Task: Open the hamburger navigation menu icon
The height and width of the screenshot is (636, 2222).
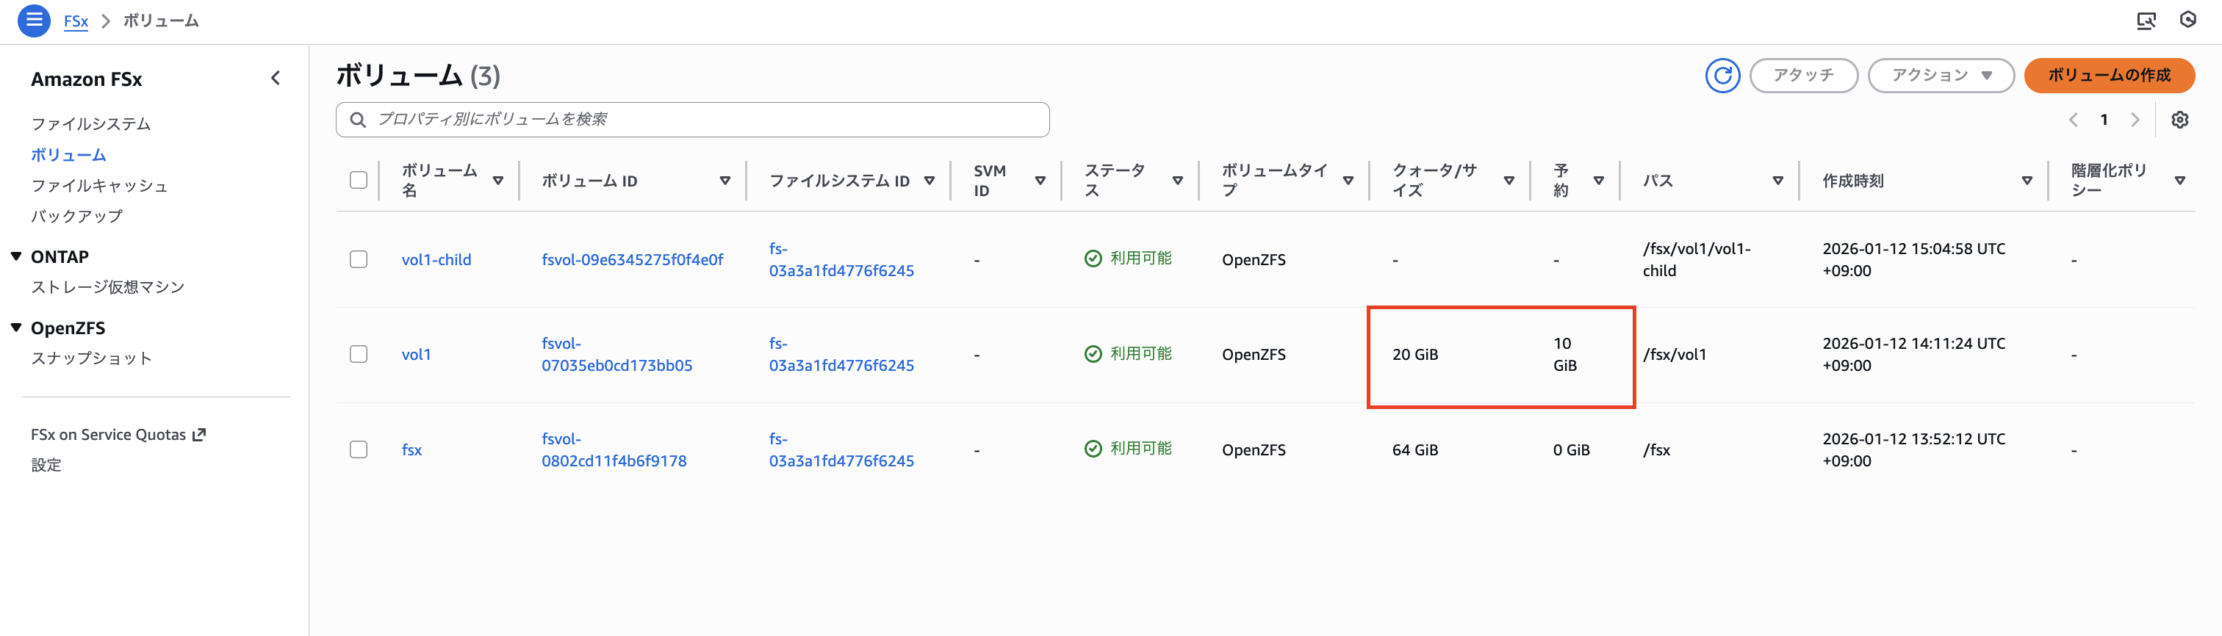Action: pyautogui.click(x=34, y=20)
